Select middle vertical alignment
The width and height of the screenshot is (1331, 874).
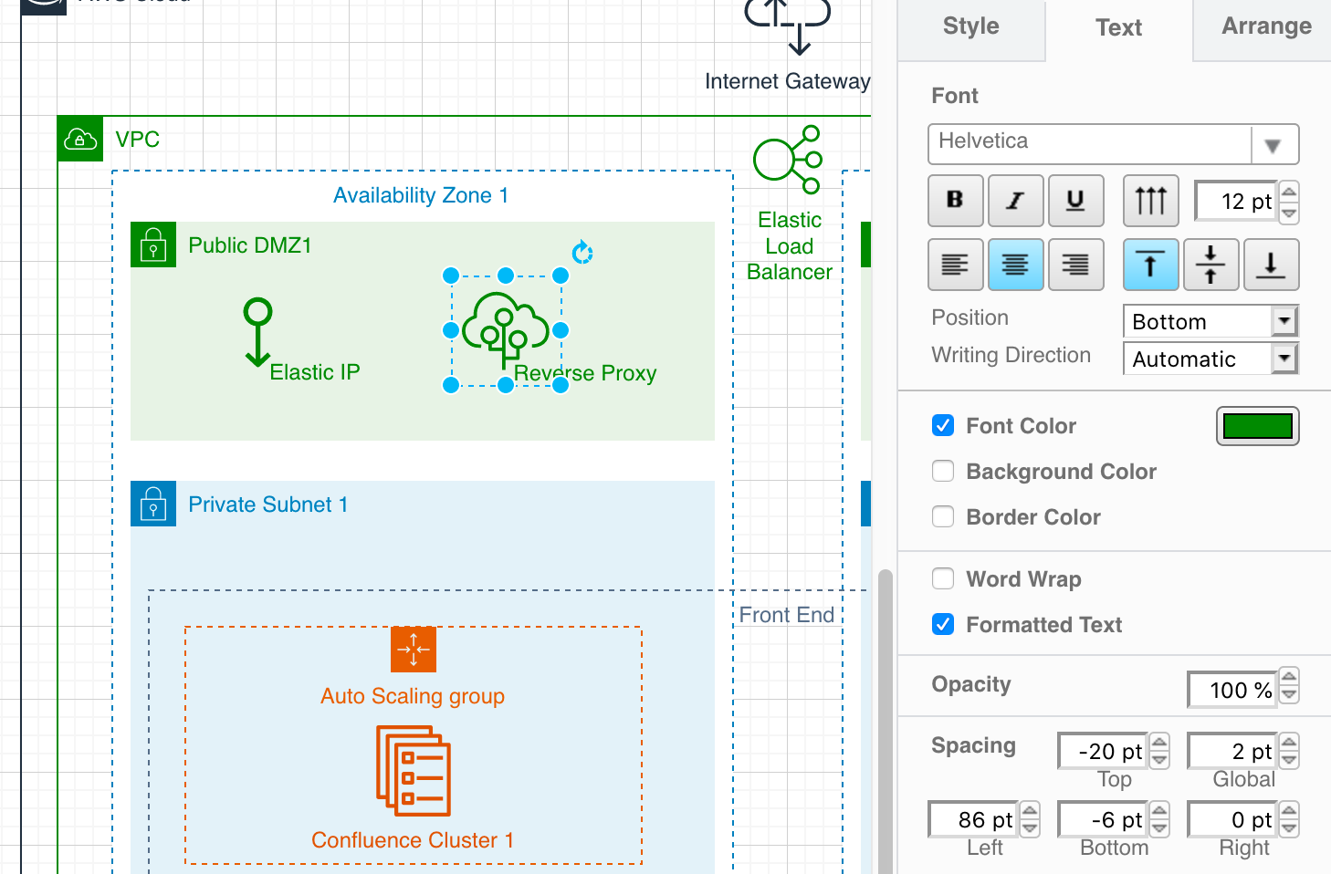(1210, 265)
